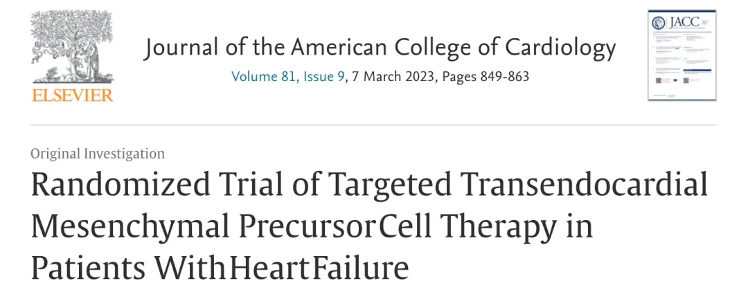Click the Pages 849-863 text
The height and width of the screenshot is (299, 748).
pos(483,76)
